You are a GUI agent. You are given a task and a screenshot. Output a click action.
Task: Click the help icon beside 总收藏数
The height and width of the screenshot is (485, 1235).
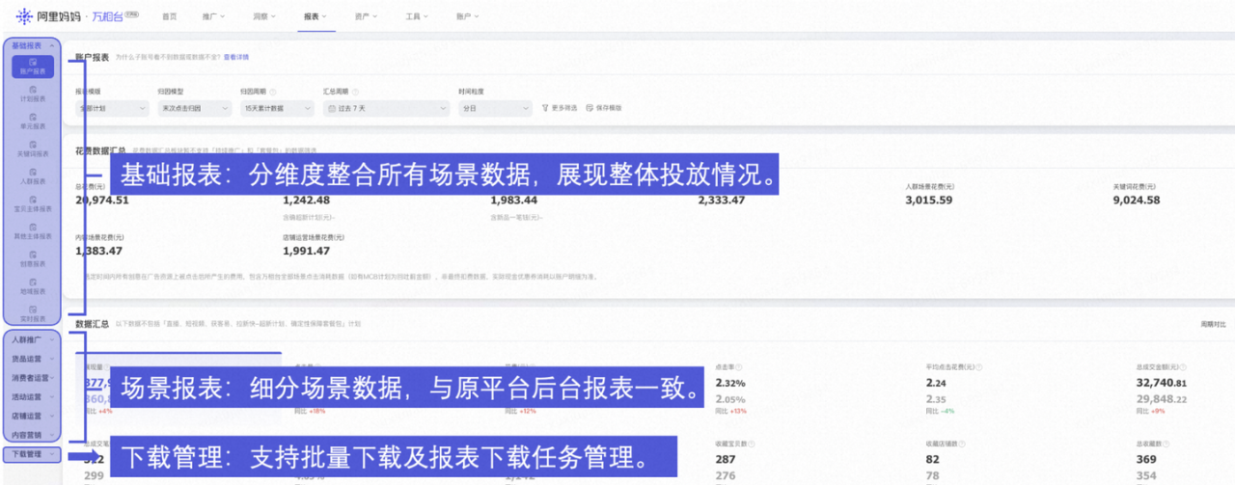pyautogui.click(x=1165, y=444)
